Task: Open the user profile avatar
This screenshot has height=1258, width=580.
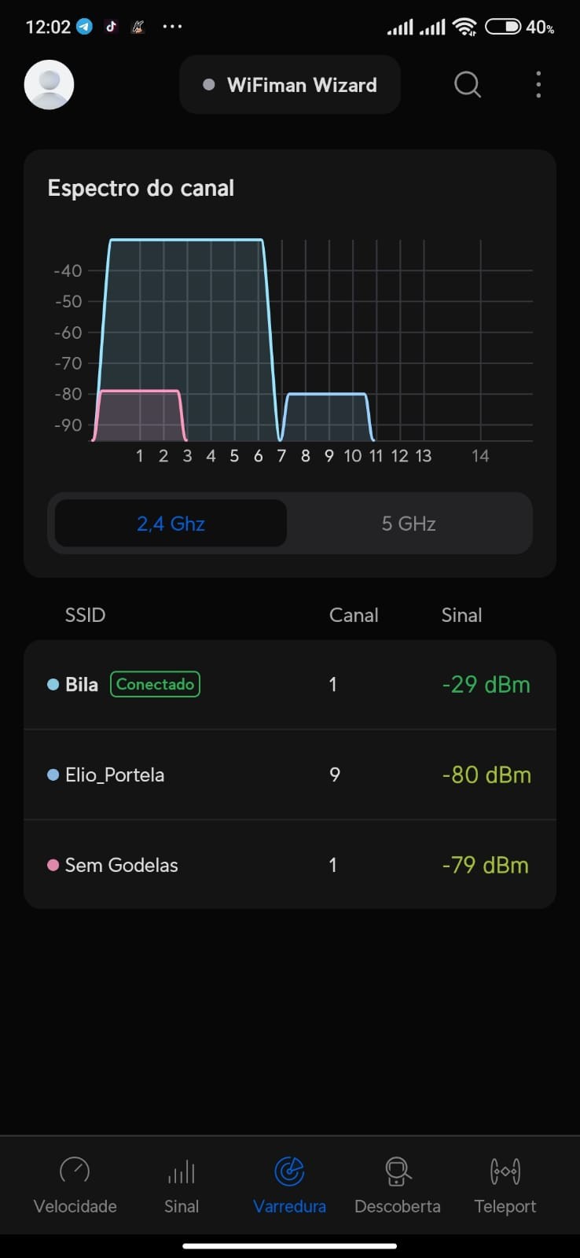Action: [49, 84]
